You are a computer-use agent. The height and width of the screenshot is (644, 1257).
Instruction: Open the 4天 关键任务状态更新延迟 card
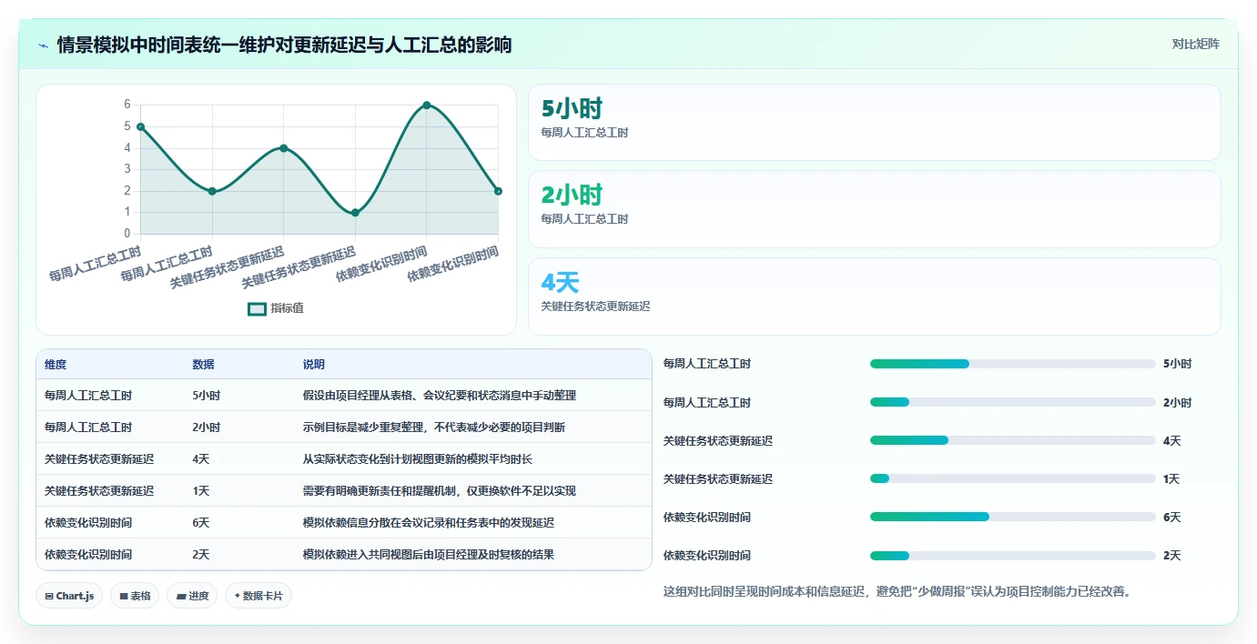pos(874,297)
